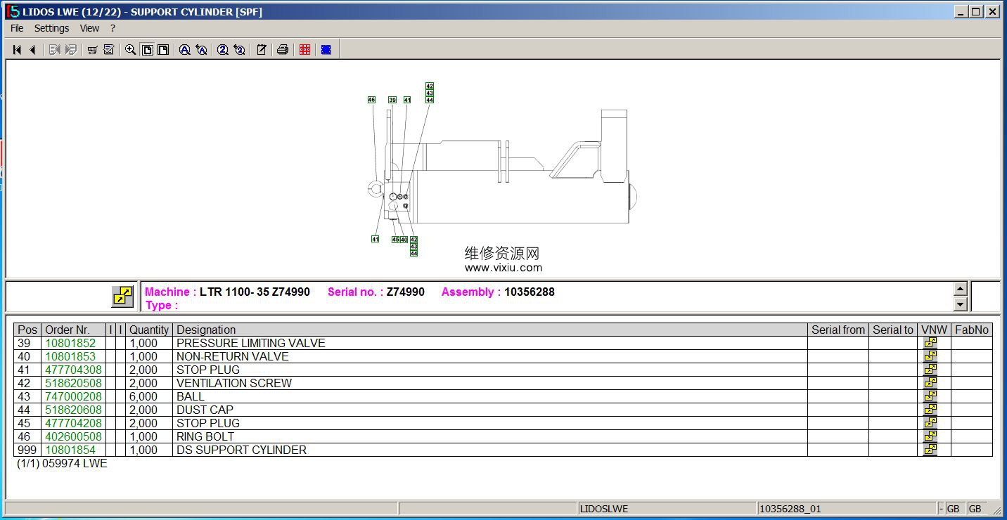Click the previous page arrow icon
This screenshot has height=520, width=1007.
tap(32, 50)
